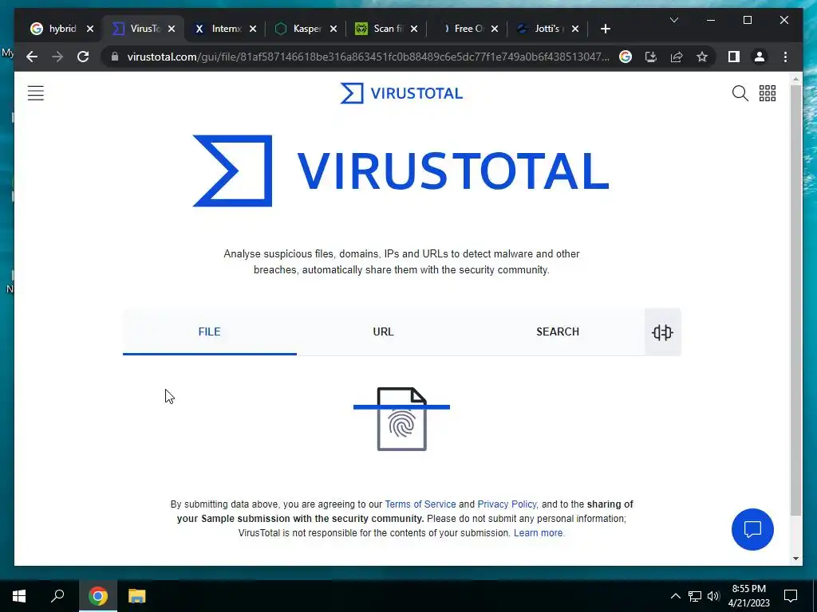817x612 pixels.
Task: Close the Kaspersky tab
Action: [334, 29]
